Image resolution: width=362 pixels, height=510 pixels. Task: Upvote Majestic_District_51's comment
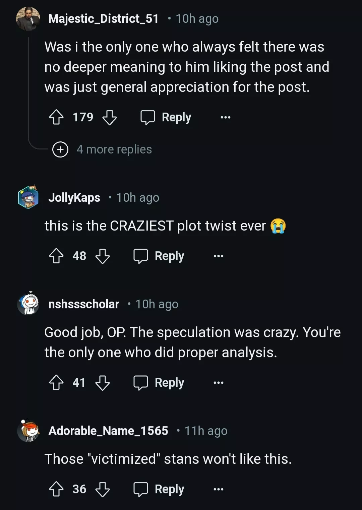pyautogui.click(x=56, y=117)
